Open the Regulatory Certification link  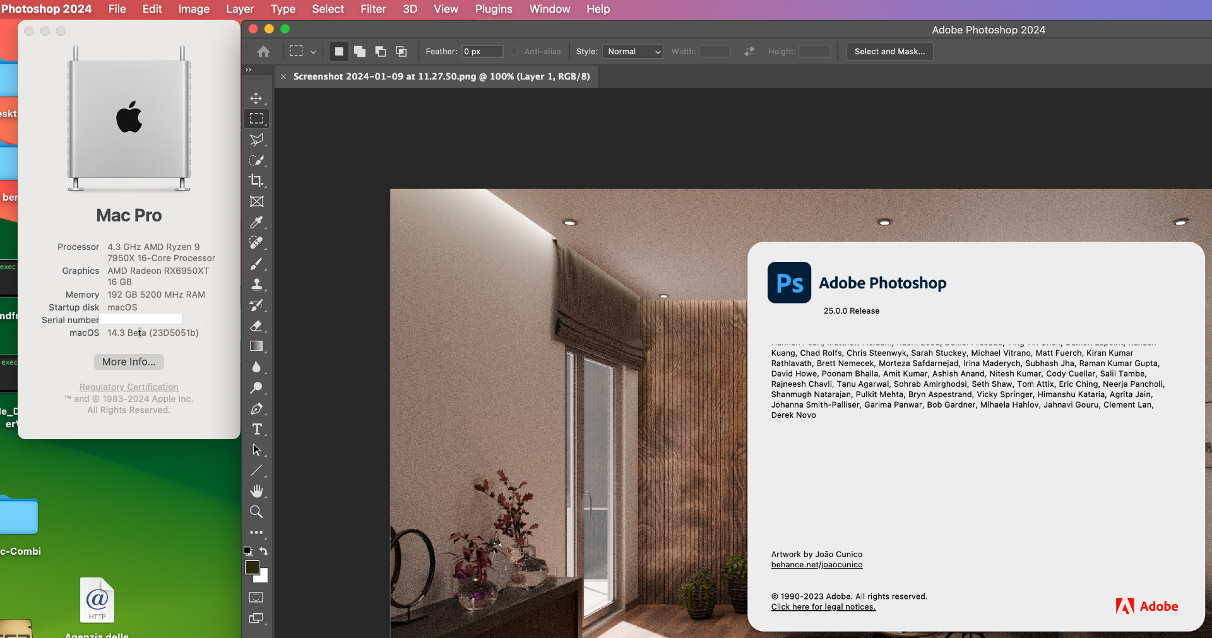click(x=129, y=387)
